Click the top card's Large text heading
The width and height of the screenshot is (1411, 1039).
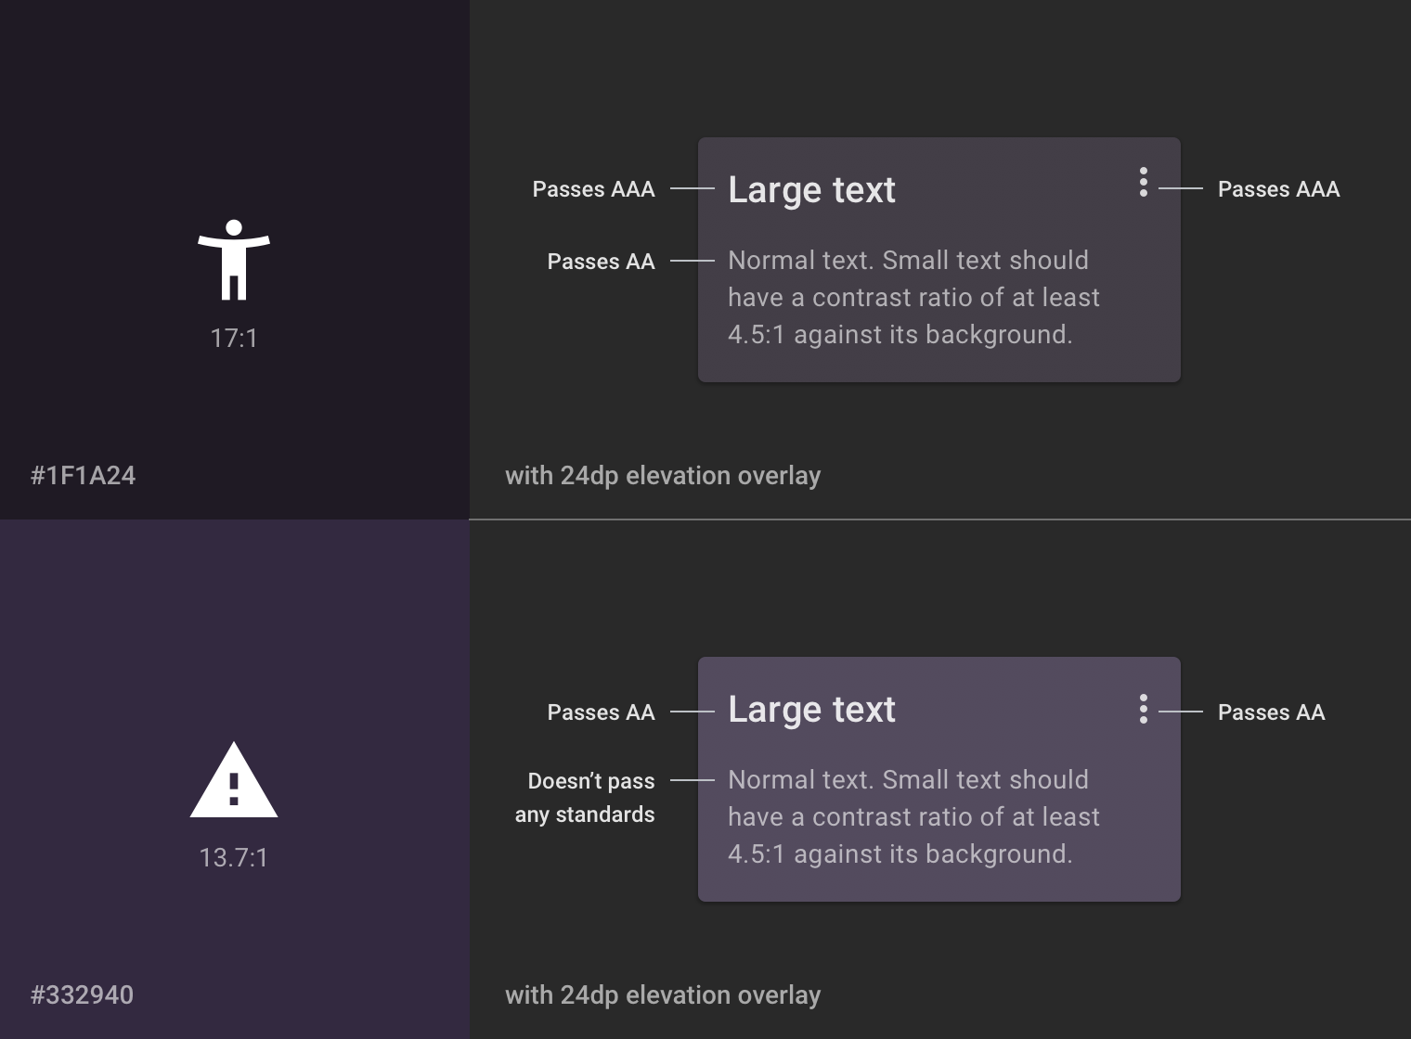click(811, 190)
